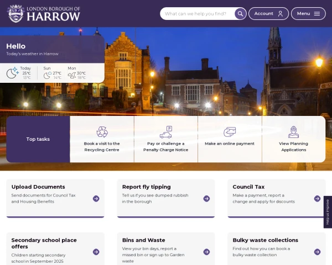This screenshot has width=332, height=265.
Task: Click Sunday's weather icon
Action: [48, 75]
